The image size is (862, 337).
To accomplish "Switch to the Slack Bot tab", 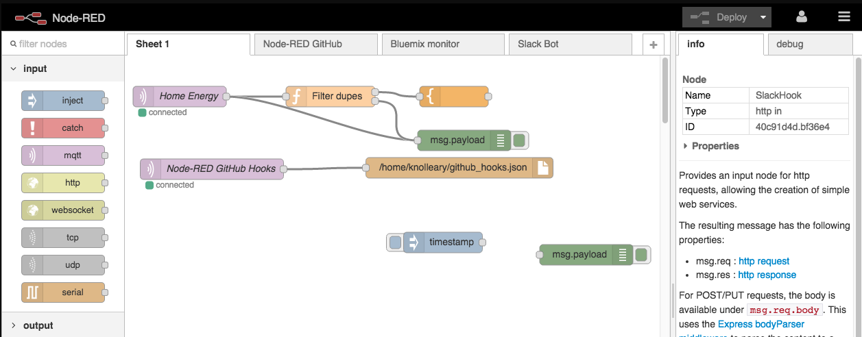I will (x=538, y=44).
